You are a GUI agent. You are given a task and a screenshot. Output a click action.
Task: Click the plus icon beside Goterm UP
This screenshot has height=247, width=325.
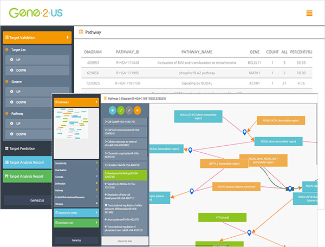click(x=9, y=92)
